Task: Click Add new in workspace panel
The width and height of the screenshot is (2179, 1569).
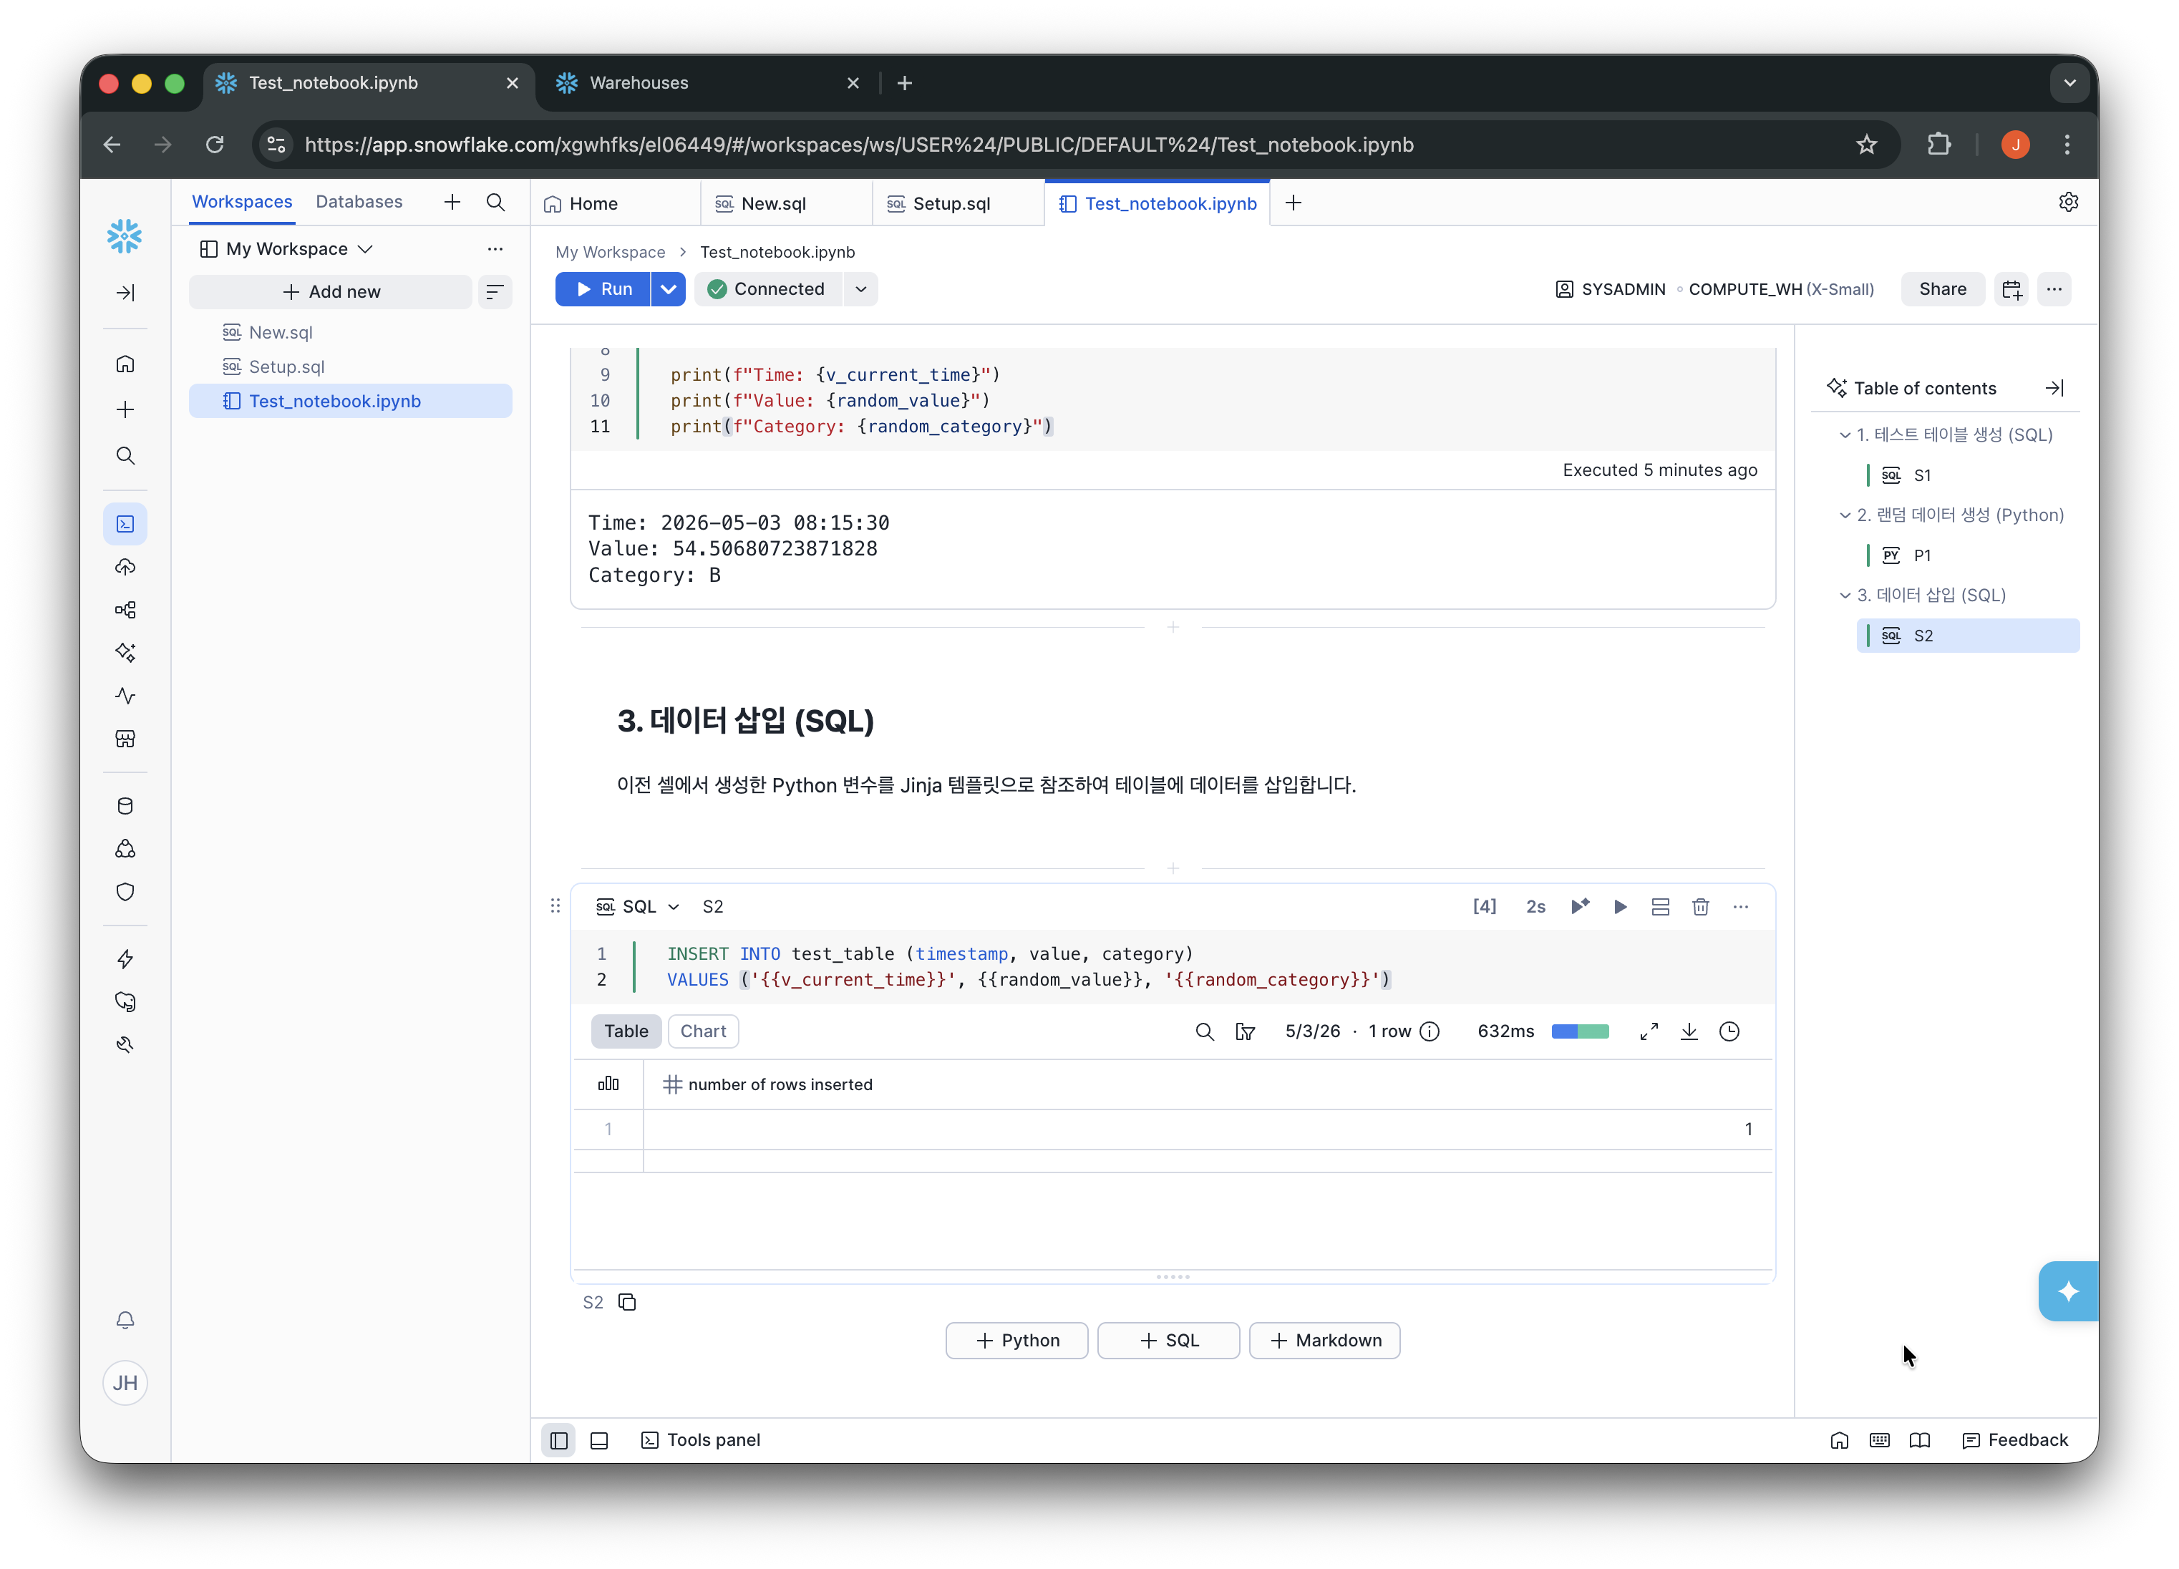Action: click(x=331, y=292)
